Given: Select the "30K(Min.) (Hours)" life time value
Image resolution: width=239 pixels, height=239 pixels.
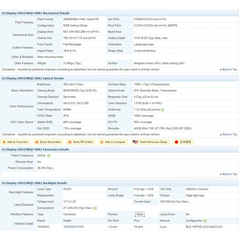Looking at the screenshot, I should (197, 189).
